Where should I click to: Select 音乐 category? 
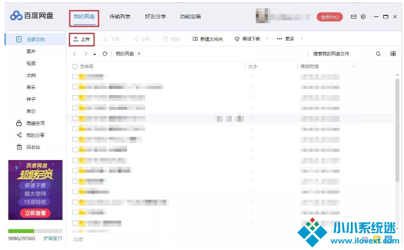pos(31,87)
